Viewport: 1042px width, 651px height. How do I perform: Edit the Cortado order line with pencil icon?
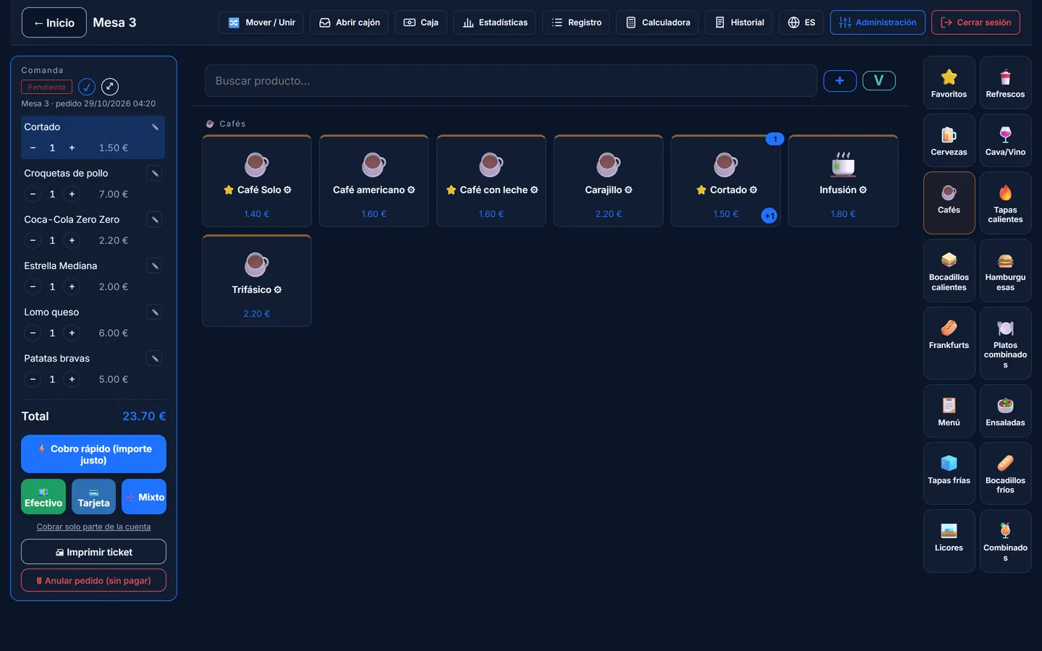click(x=154, y=127)
